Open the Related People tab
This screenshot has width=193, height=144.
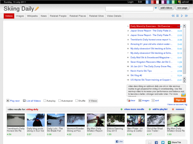tap(58, 16)
